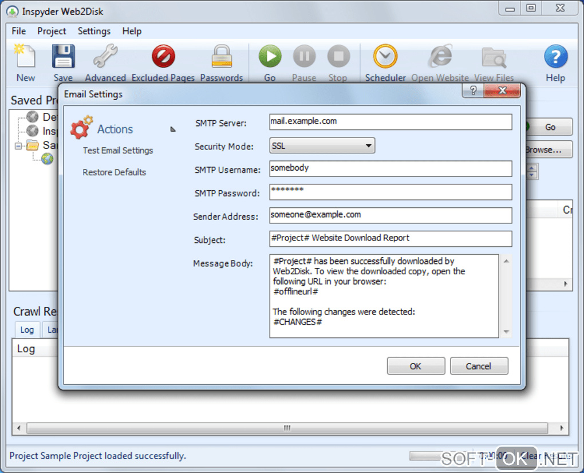Open the Security Mode SSL dropdown
The image size is (584, 473).
tap(322, 145)
